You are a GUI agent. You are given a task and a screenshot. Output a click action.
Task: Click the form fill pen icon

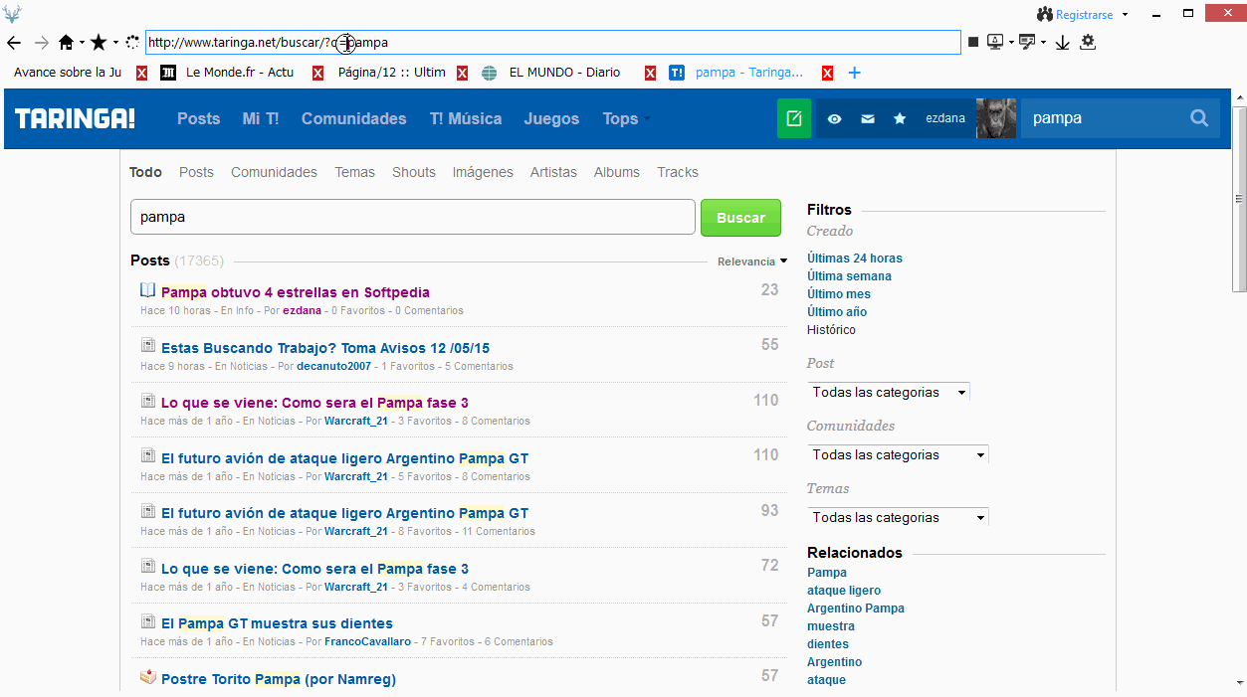coord(1027,42)
